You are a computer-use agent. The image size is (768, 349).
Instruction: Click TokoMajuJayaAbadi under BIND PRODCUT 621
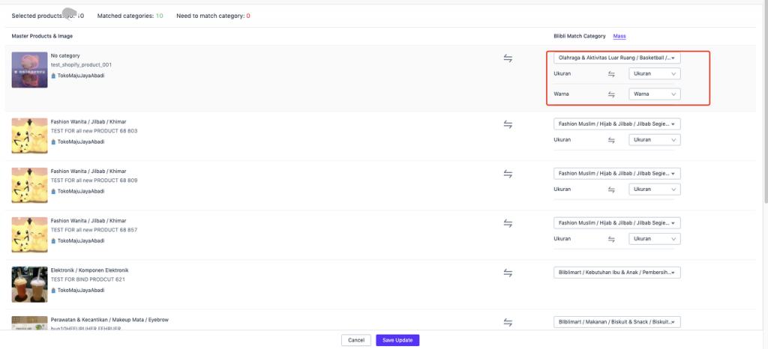pos(81,291)
